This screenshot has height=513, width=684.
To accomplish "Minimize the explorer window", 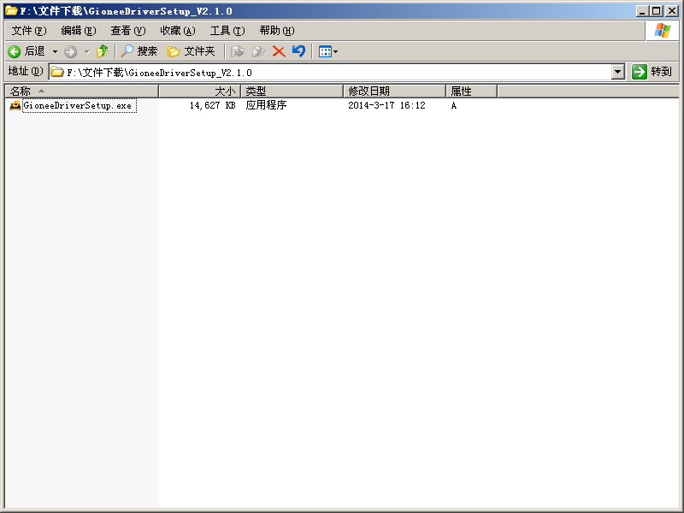I will coord(642,11).
